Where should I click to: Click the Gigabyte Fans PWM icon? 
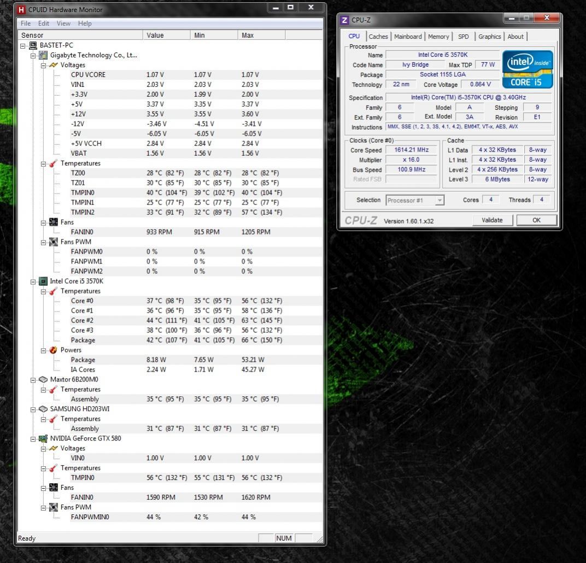[x=54, y=242]
